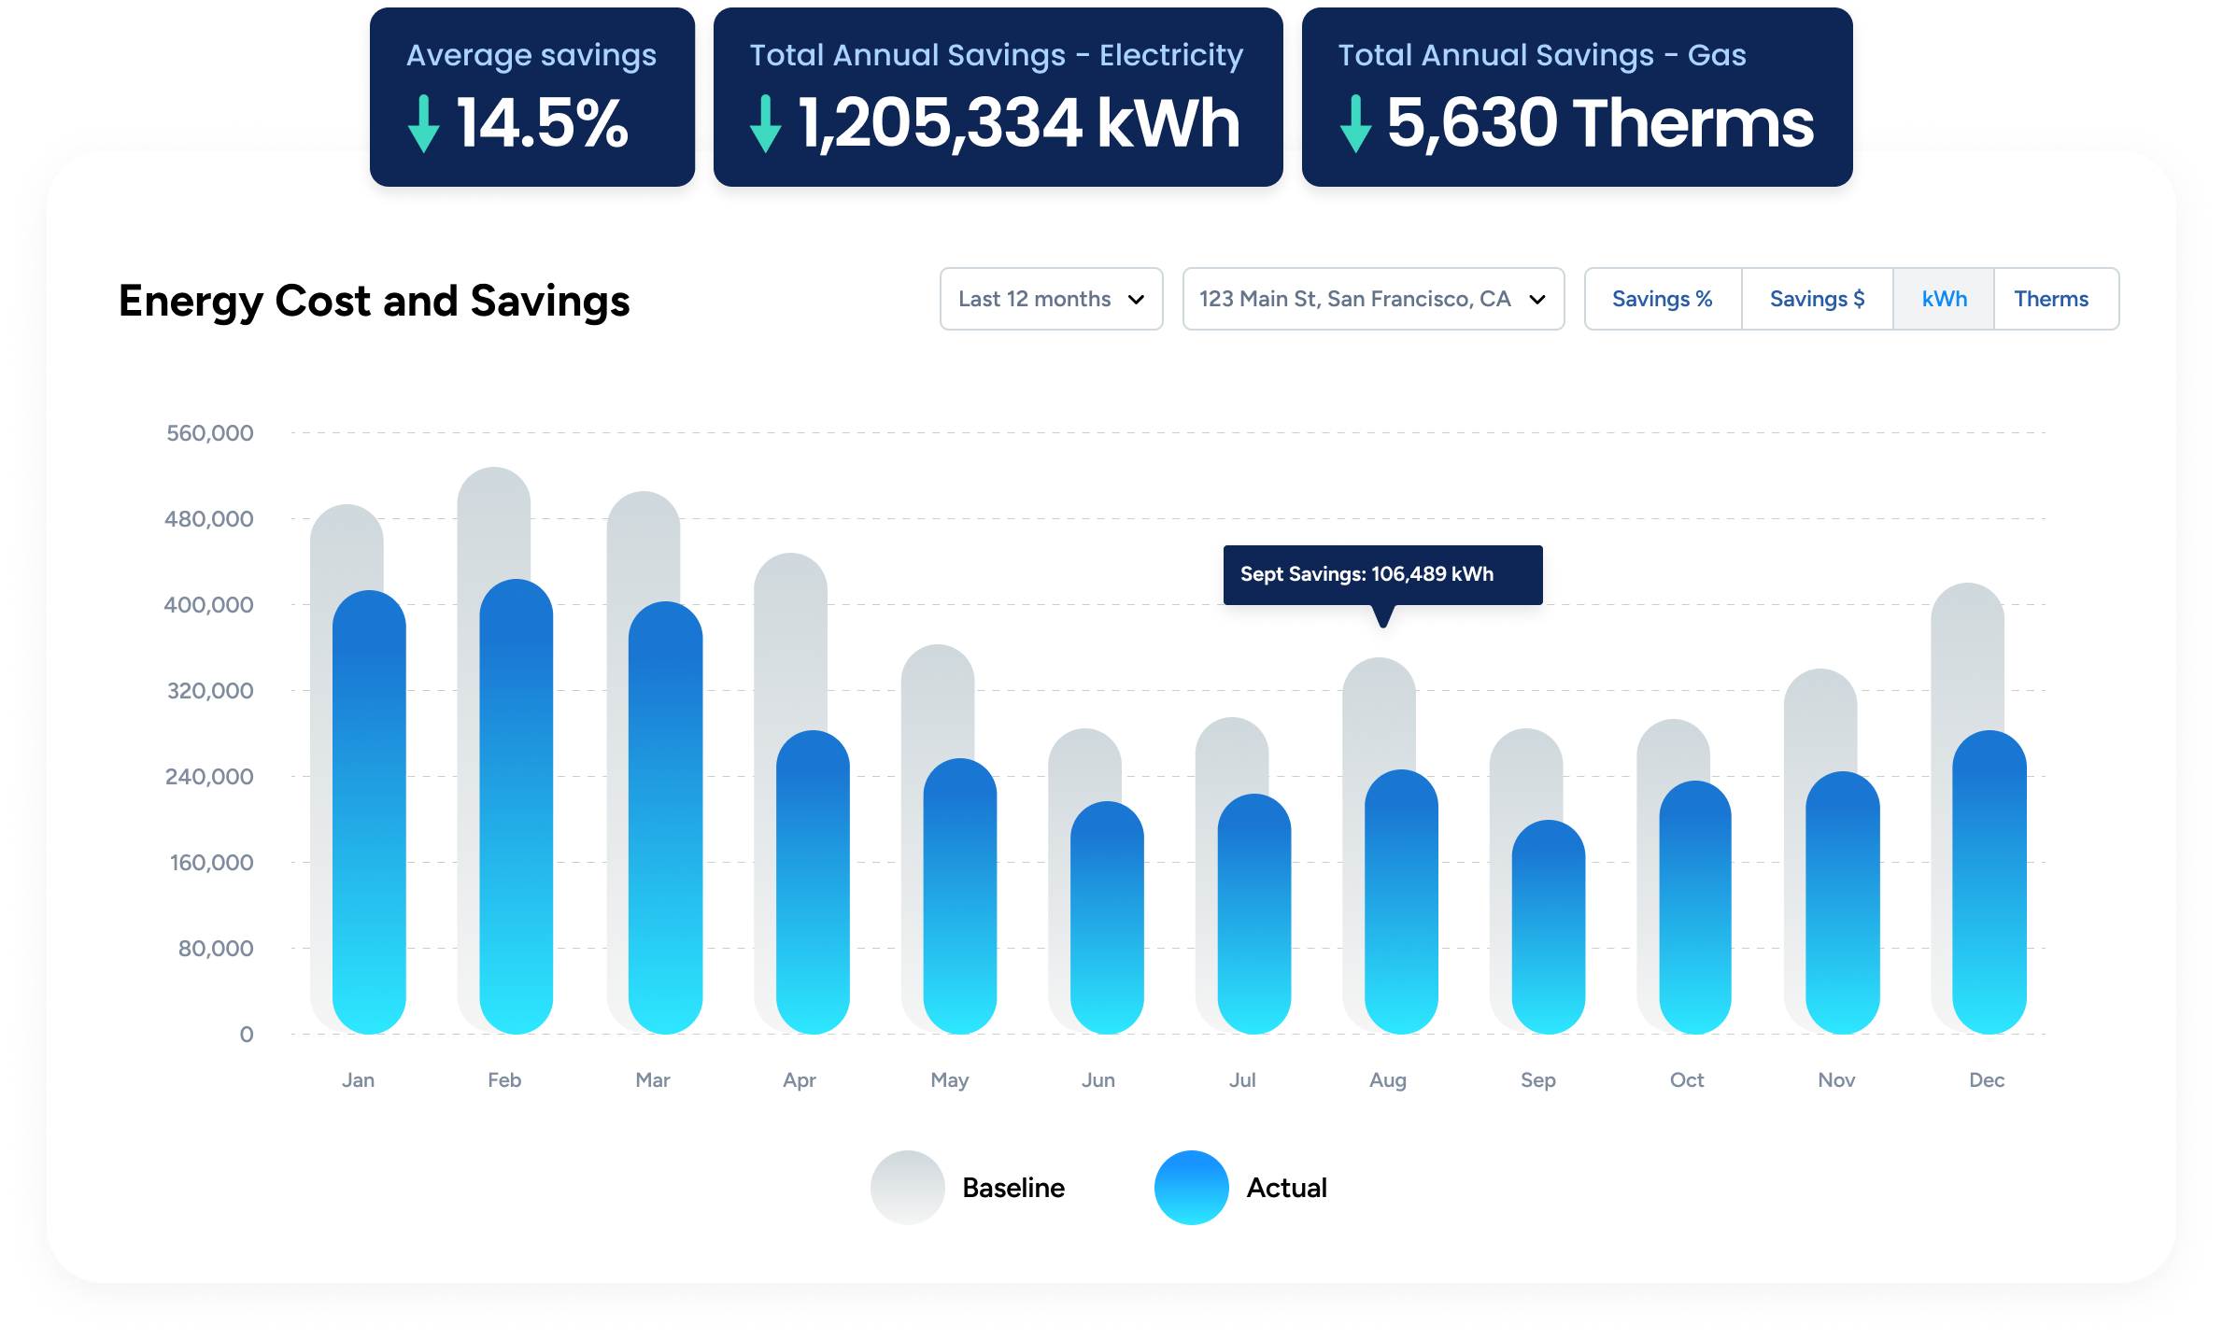2223x1339 pixels.
Task: Click the Jan month label
Action: pos(358,1080)
